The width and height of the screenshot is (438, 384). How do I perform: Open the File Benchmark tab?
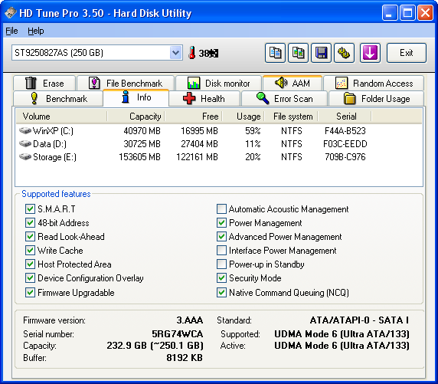pos(126,83)
